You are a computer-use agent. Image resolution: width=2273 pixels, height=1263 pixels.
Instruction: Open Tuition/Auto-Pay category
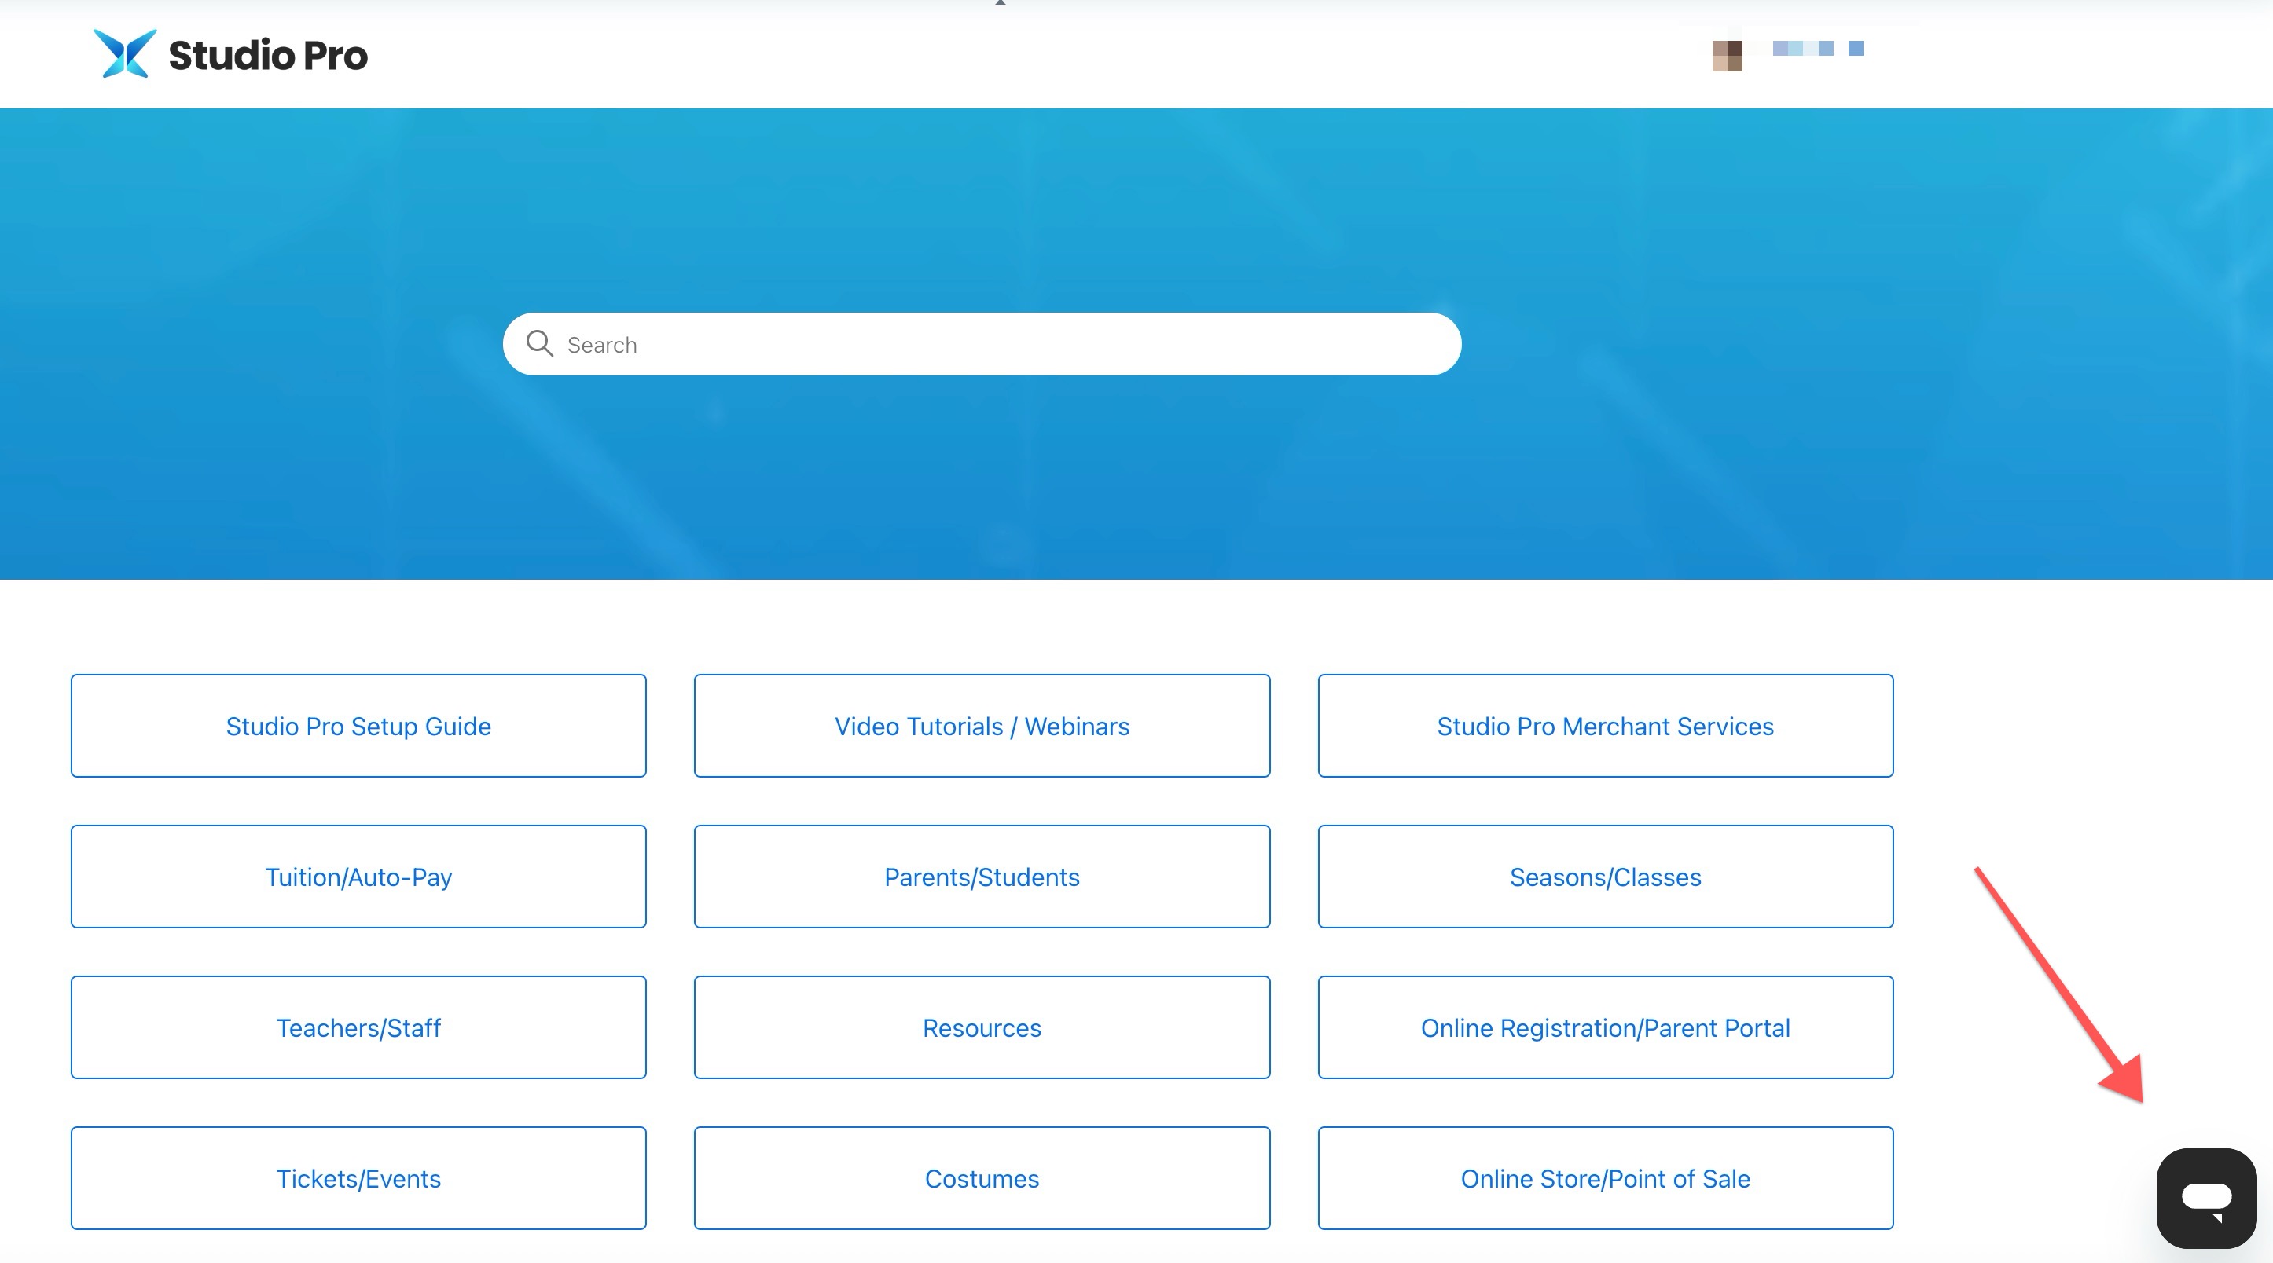pos(358,877)
